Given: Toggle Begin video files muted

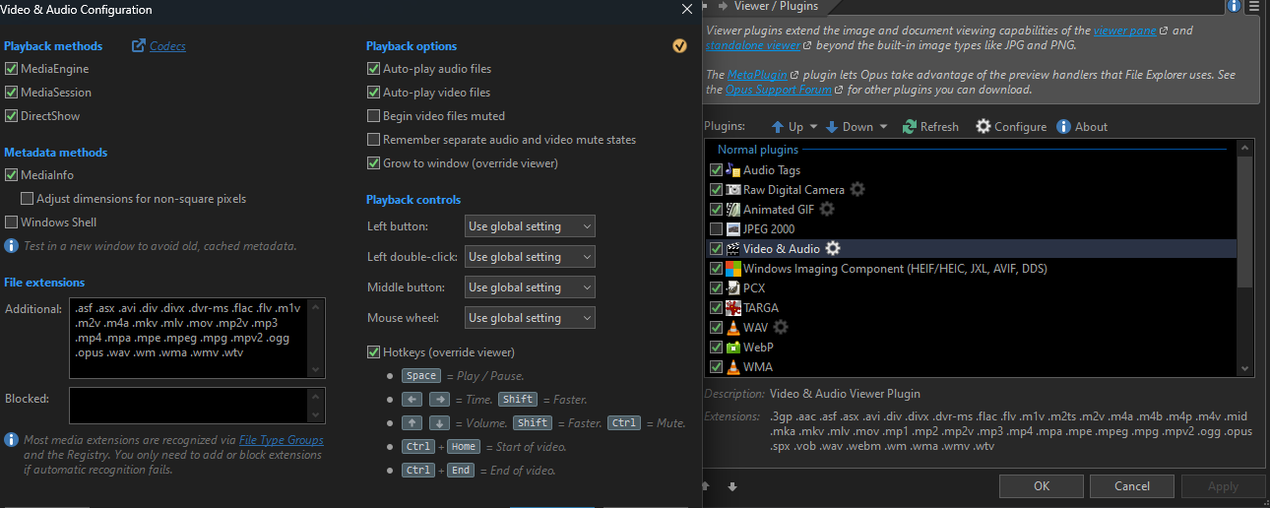Looking at the screenshot, I should click(x=373, y=116).
